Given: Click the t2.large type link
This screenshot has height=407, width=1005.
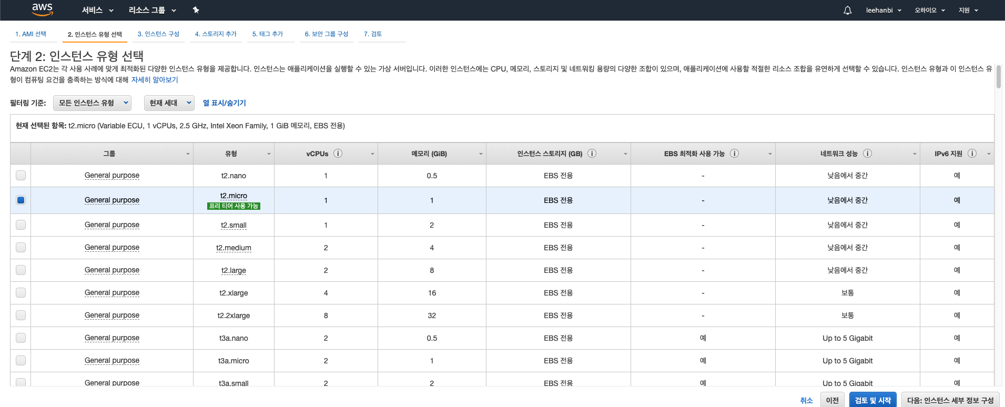Looking at the screenshot, I should pos(234,270).
